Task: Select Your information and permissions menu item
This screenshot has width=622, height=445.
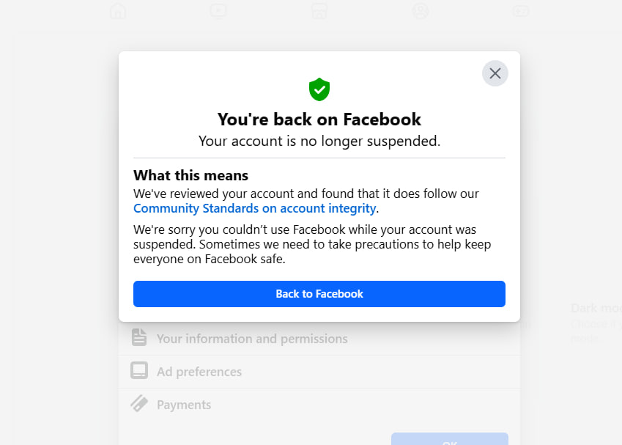Action: pos(252,339)
